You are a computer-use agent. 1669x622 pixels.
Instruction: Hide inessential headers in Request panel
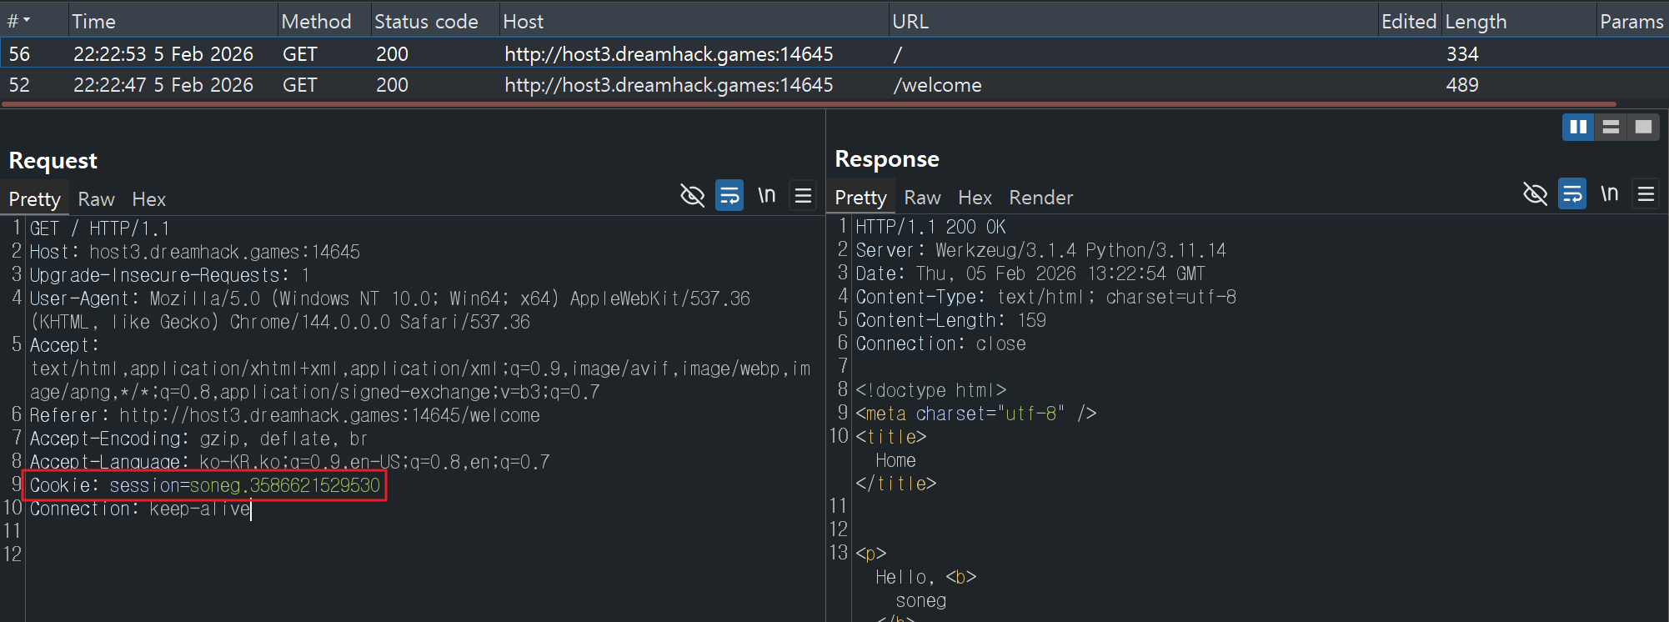coord(692,196)
